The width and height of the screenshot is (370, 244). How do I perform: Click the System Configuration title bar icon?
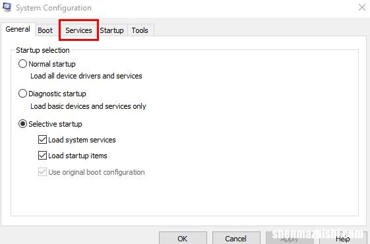(7, 7)
